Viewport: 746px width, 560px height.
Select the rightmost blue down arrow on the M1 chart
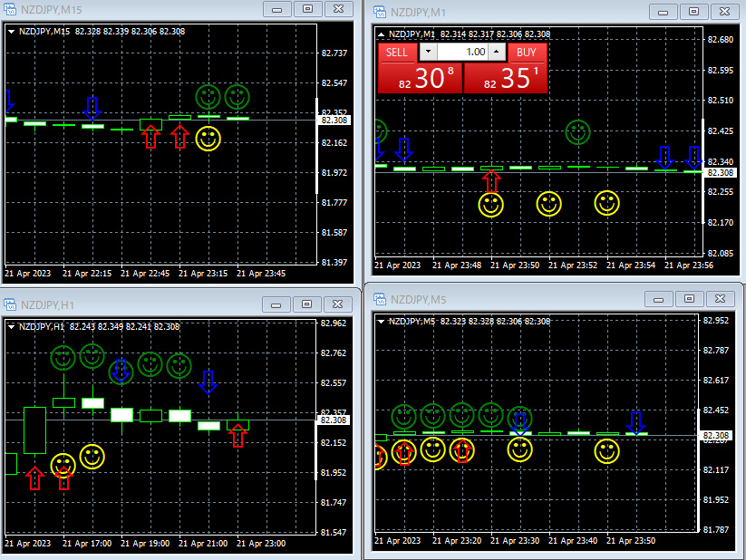click(693, 158)
